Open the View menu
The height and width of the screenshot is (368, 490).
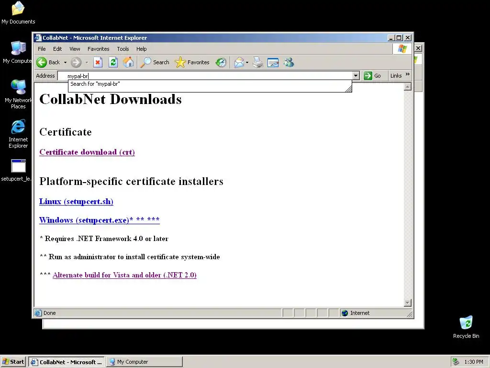tap(75, 49)
